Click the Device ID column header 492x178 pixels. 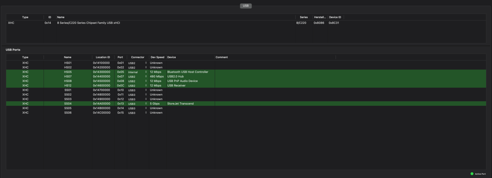(335, 17)
